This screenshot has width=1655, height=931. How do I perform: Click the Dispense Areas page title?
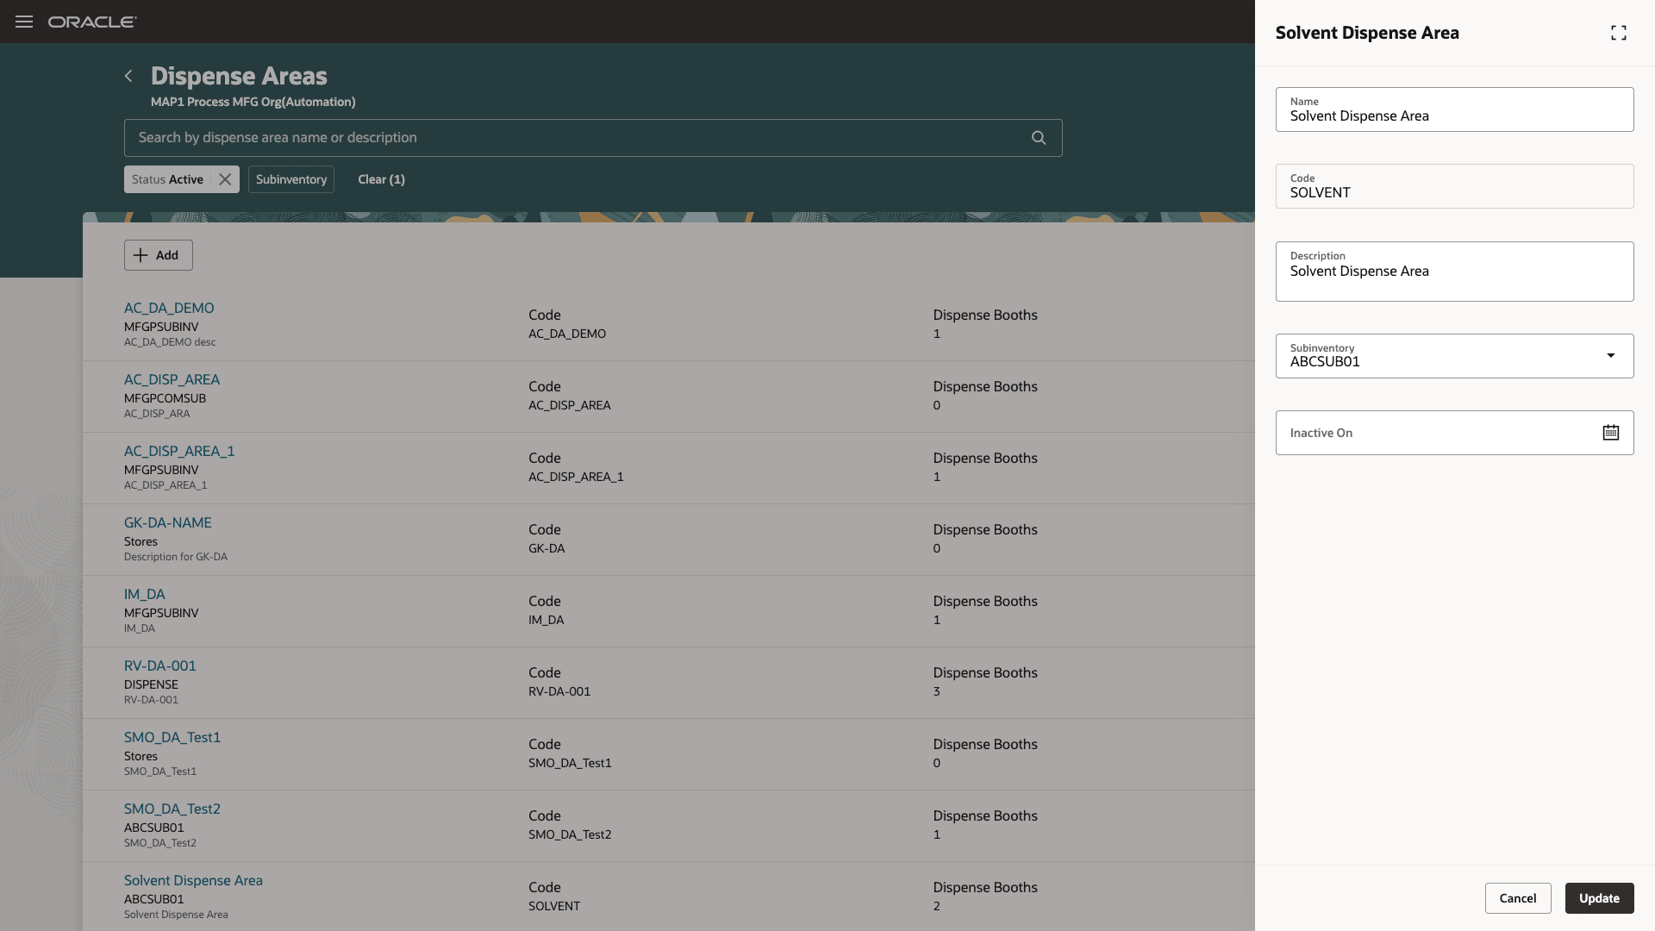(x=239, y=76)
